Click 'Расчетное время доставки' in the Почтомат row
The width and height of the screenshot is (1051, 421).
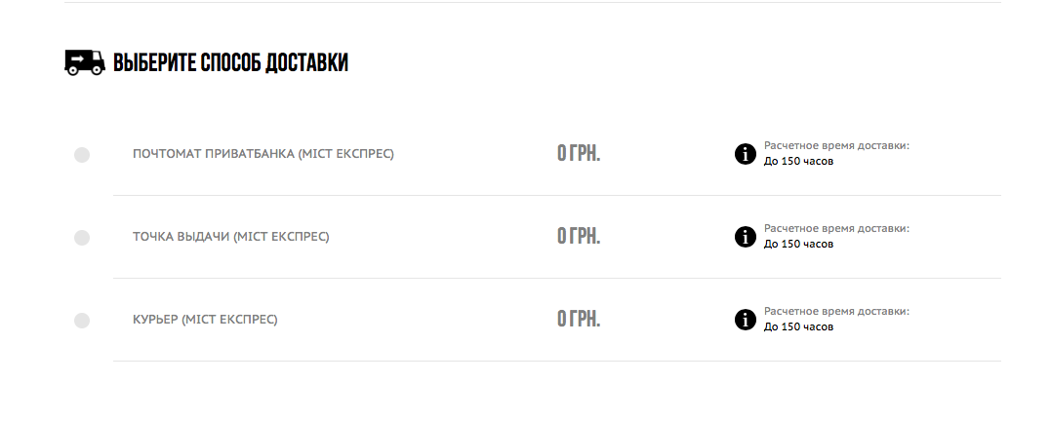pyautogui.click(x=836, y=145)
